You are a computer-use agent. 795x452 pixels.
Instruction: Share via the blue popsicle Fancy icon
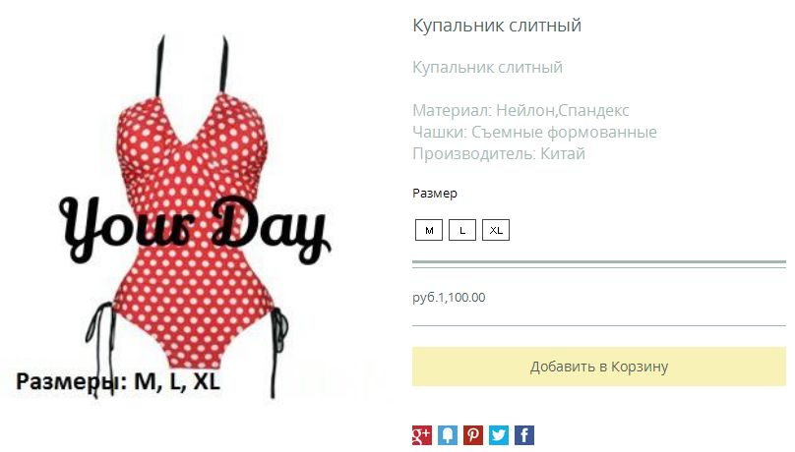tap(447, 435)
